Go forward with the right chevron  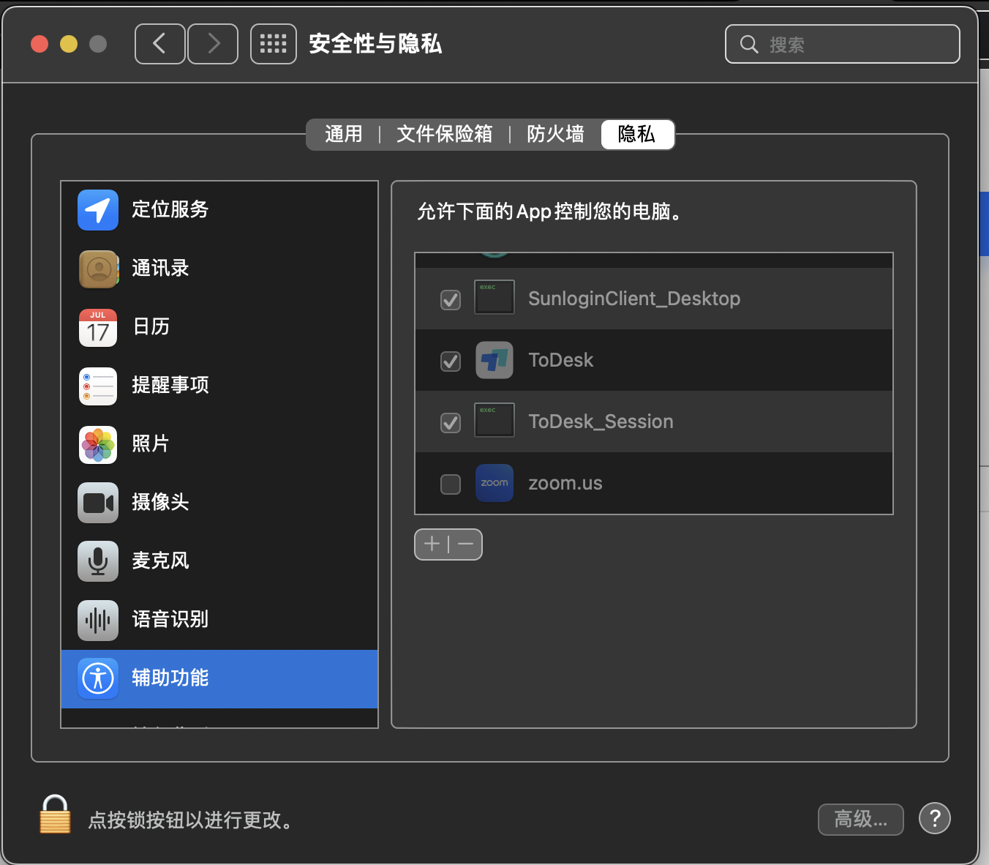click(213, 44)
